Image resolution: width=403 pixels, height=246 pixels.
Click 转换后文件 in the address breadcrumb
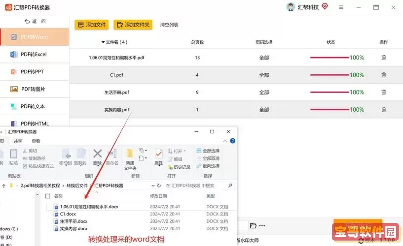click(x=77, y=185)
